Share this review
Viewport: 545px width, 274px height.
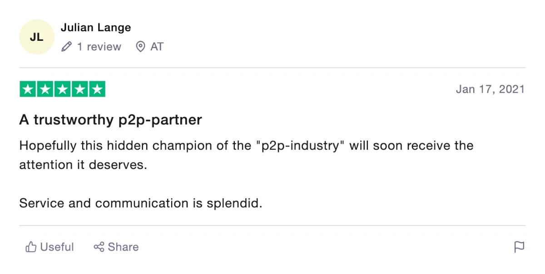tap(116, 247)
